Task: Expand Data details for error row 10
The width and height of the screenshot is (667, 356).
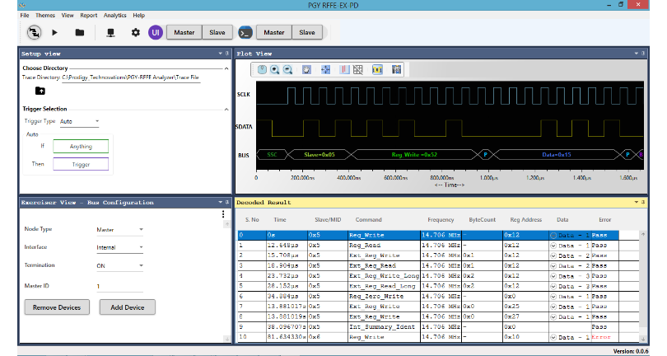Action: [553, 337]
